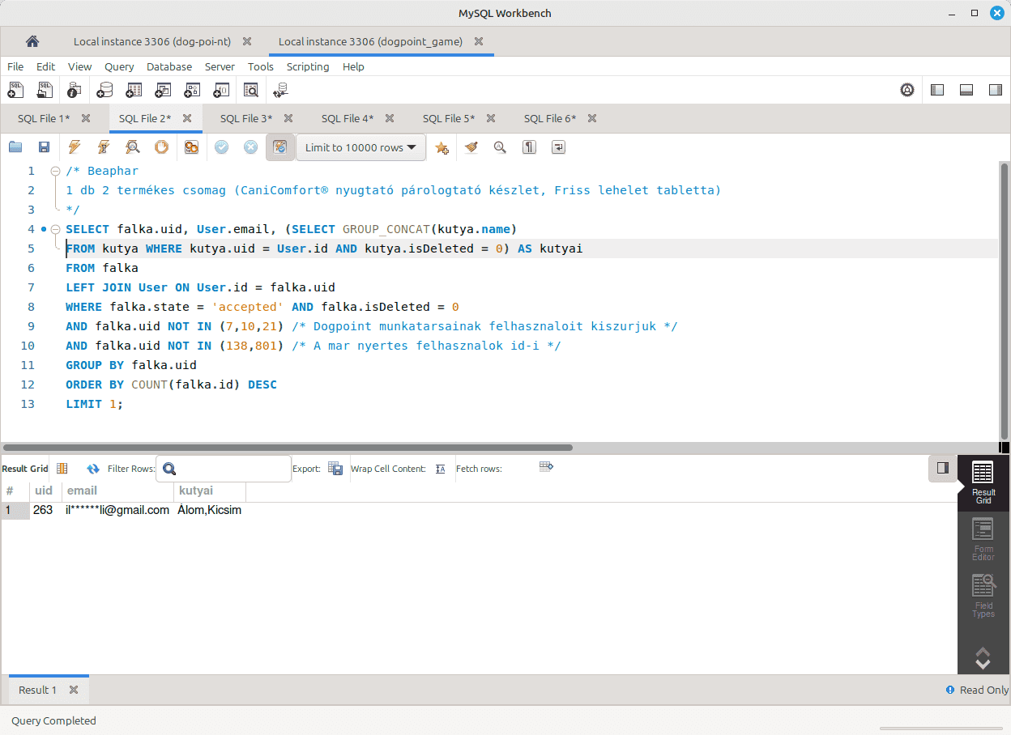This screenshot has height=735, width=1011.
Task: Toggle the left sidebar panel
Action: 937,90
